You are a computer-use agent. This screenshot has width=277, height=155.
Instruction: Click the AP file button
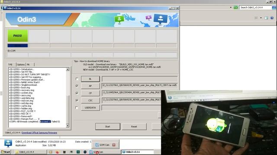[x=90, y=86]
